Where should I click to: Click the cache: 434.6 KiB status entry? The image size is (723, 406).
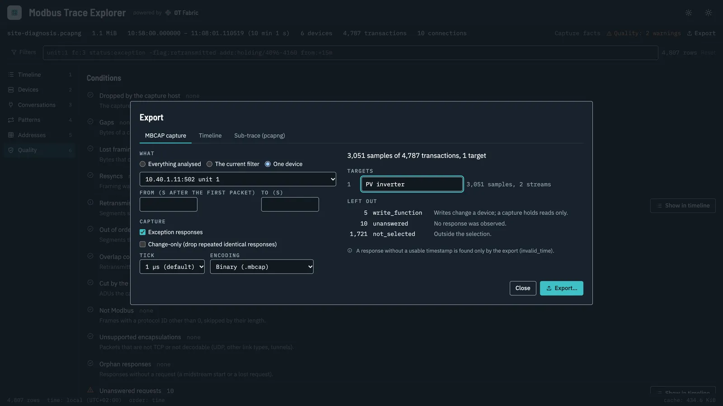(x=690, y=400)
